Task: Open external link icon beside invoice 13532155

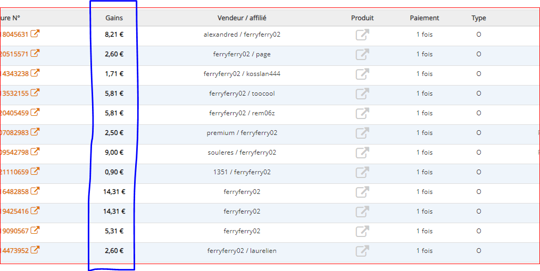Action: tap(35, 92)
